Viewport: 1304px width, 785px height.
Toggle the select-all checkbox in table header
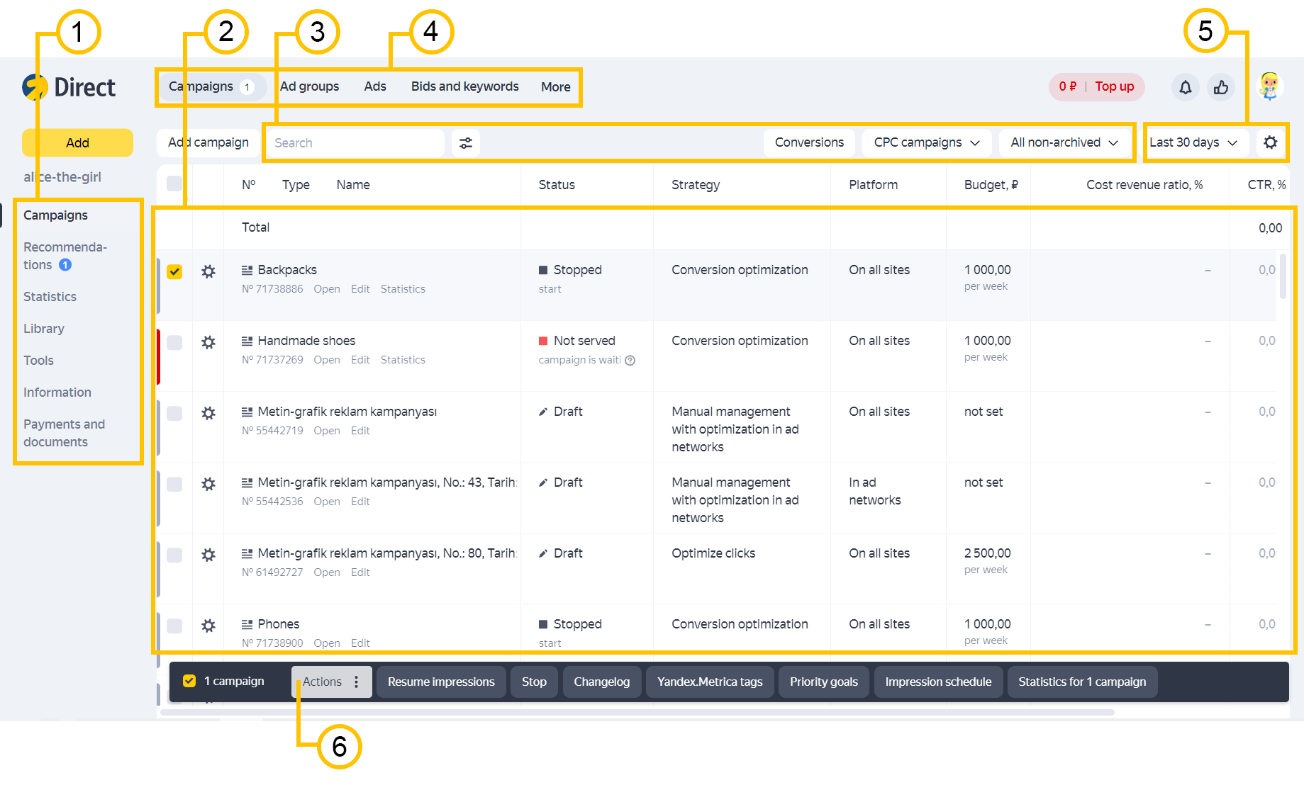[x=174, y=184]
